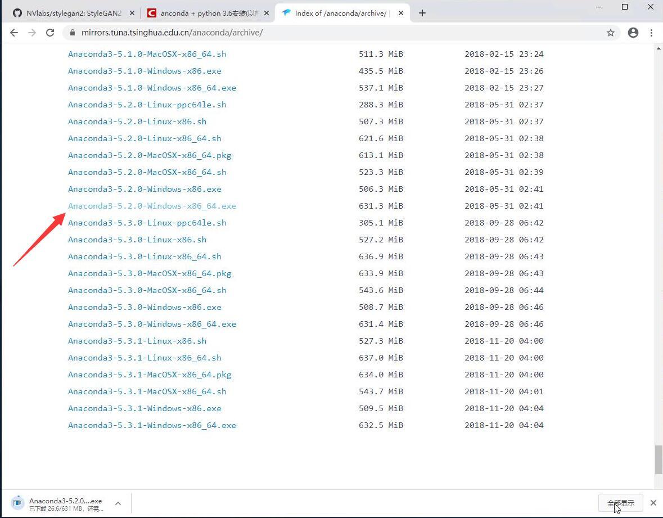The width and height of the screenshot is (663, 518).
Task: Download Anaconda3-5.2.0-Linux-x86_64.sh
Action: [145, 139]
